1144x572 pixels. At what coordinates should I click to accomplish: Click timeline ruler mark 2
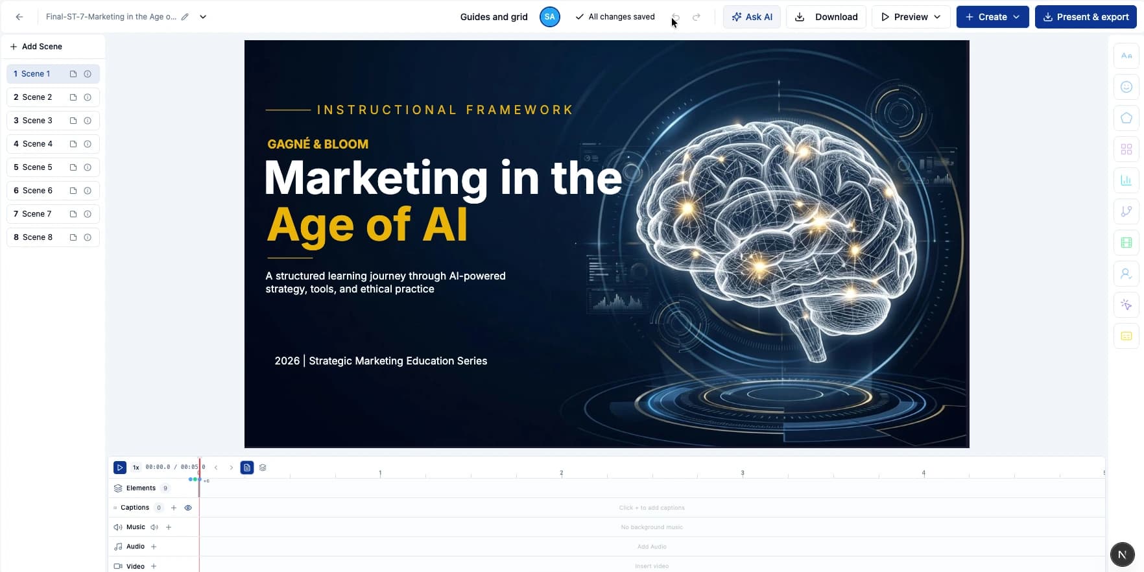562,473
